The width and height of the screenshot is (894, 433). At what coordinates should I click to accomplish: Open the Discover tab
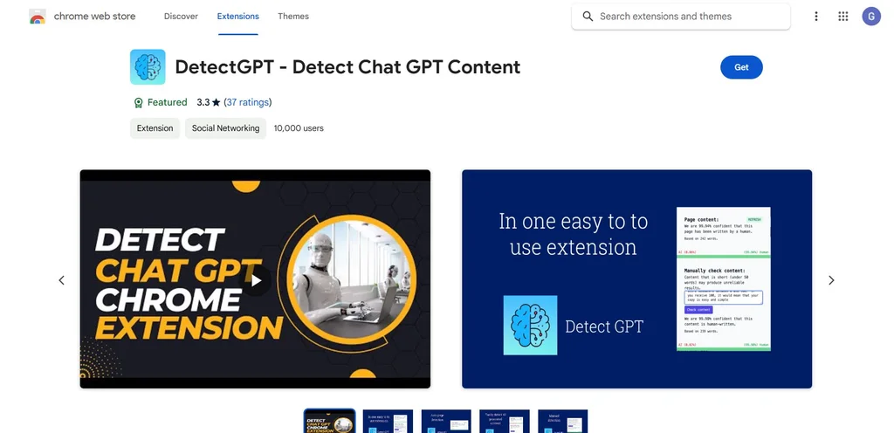click(x=181, y=17)
